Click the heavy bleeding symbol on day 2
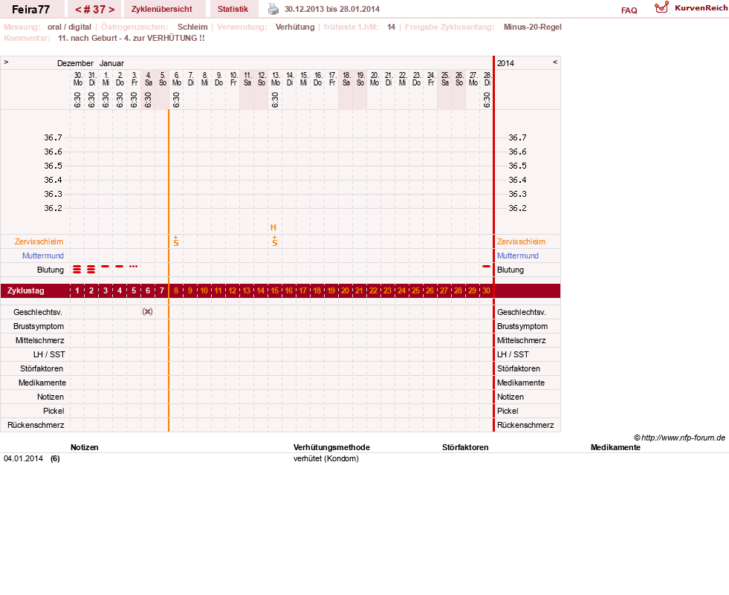 pyautogui.click(x=91, y=269)
